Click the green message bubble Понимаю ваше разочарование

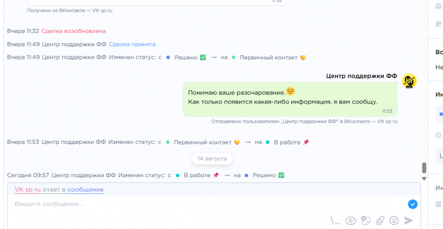[x=290, y=99]
